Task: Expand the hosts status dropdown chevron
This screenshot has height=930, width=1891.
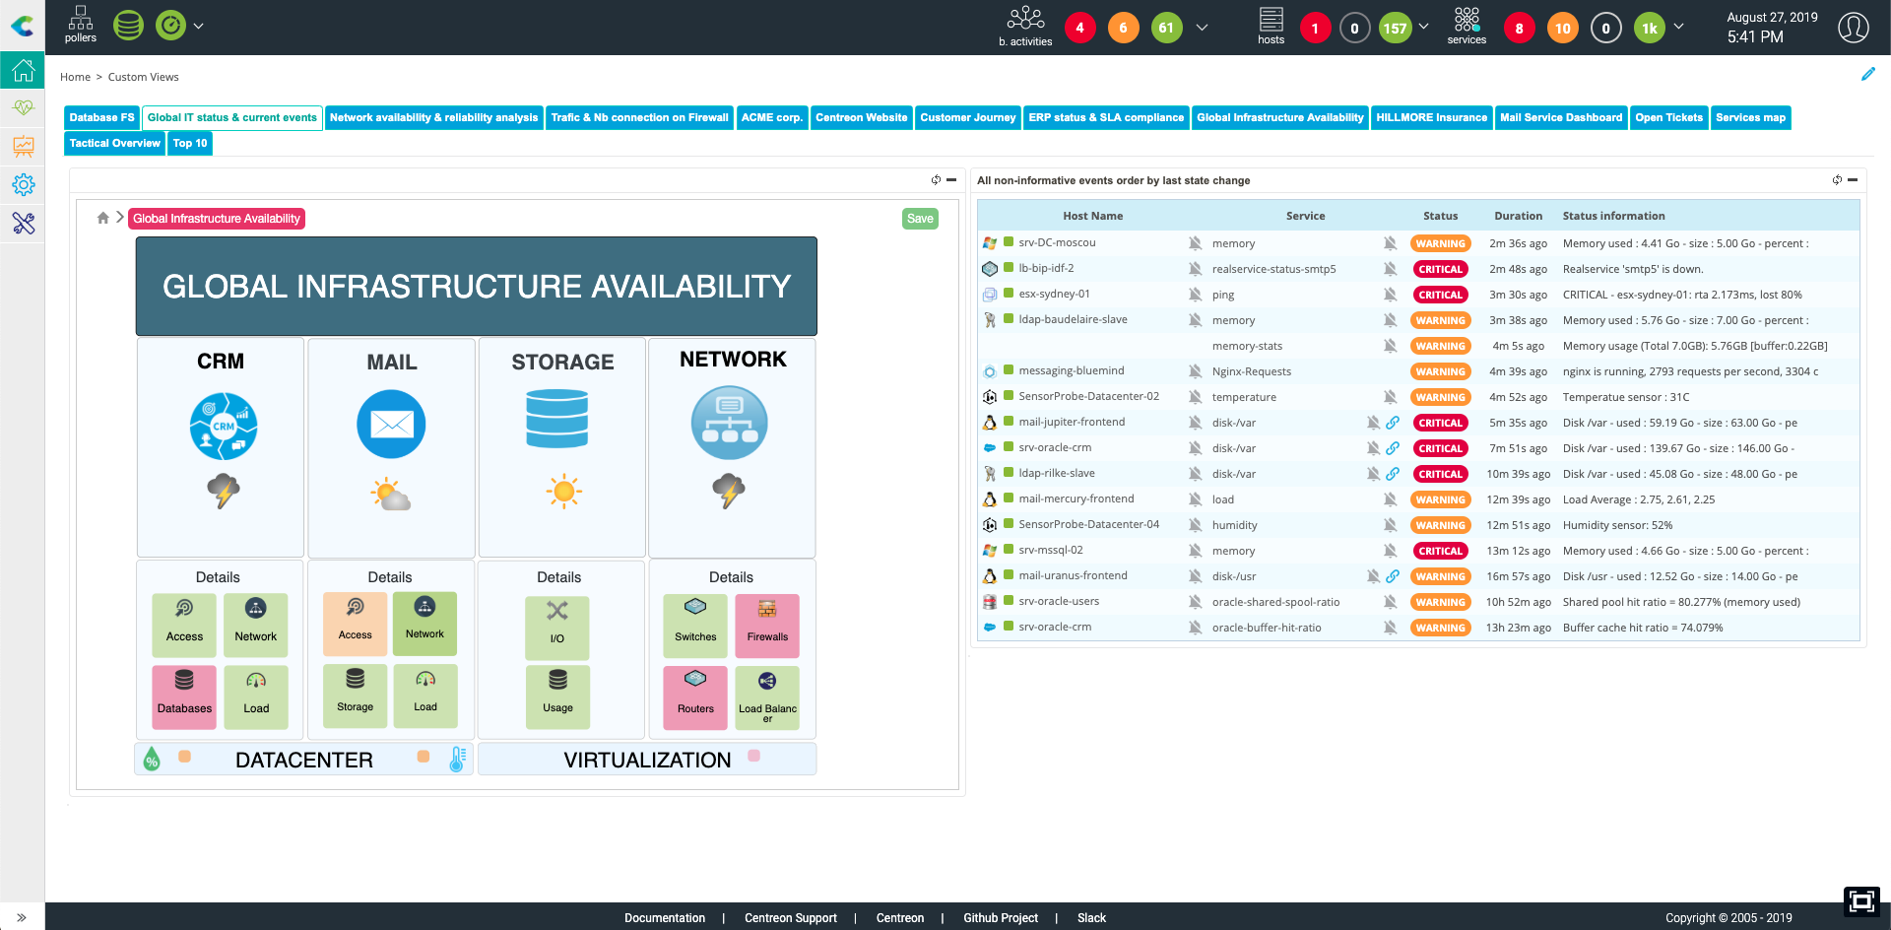Action: 1423,27
